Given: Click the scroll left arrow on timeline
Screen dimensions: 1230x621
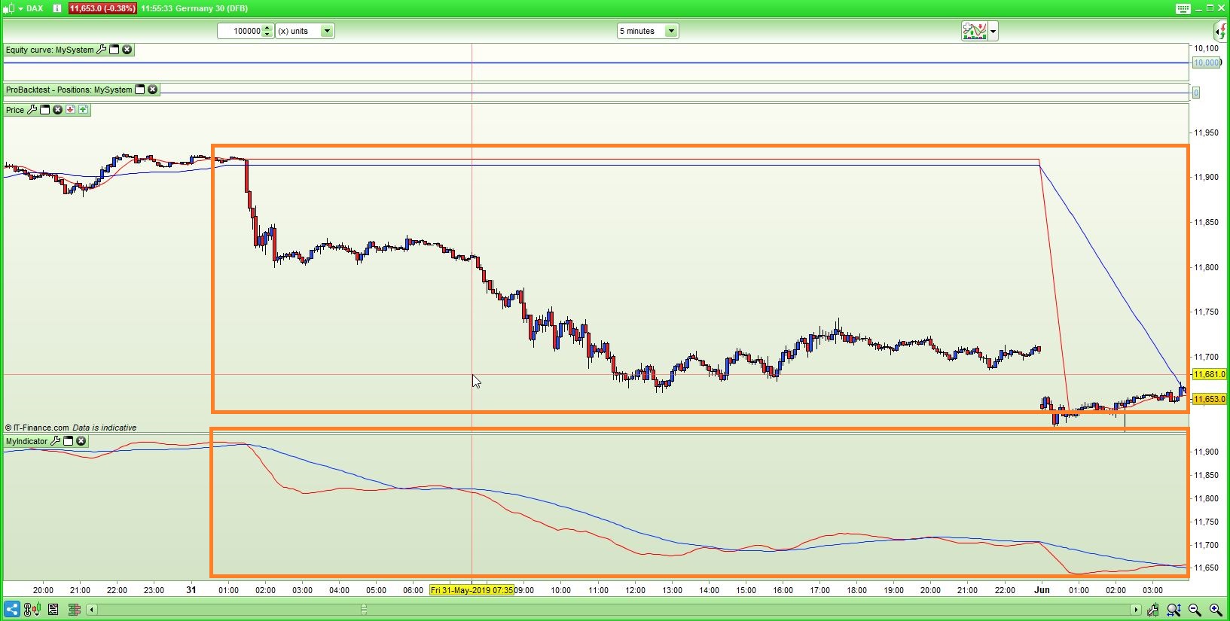Looking at the screenshot, I should tap(92, 610).
